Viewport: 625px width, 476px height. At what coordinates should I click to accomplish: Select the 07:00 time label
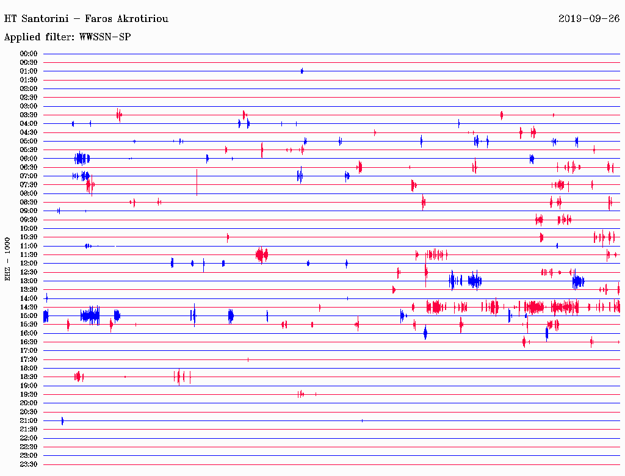(29, 176)
